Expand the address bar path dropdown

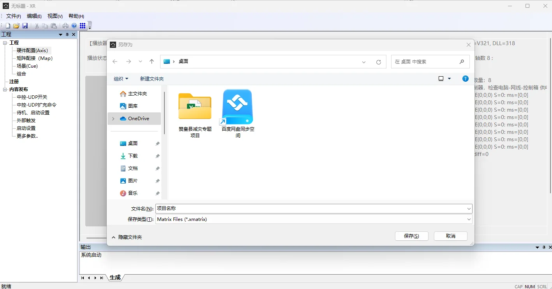tap(364, 62)
